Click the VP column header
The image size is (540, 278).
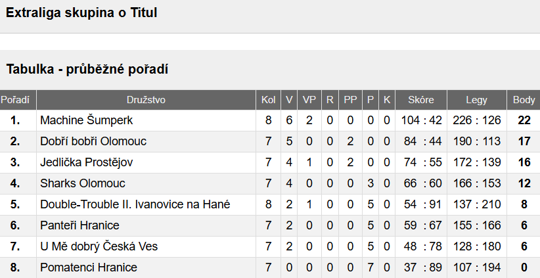tap(309, 100)
